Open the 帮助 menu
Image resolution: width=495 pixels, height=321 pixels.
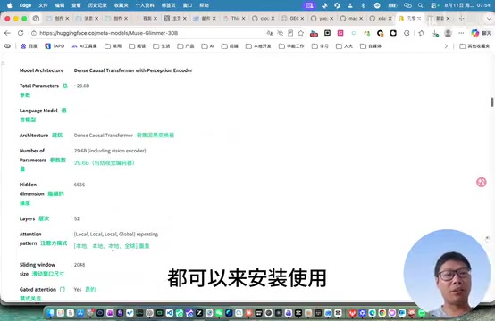point(205,5)
